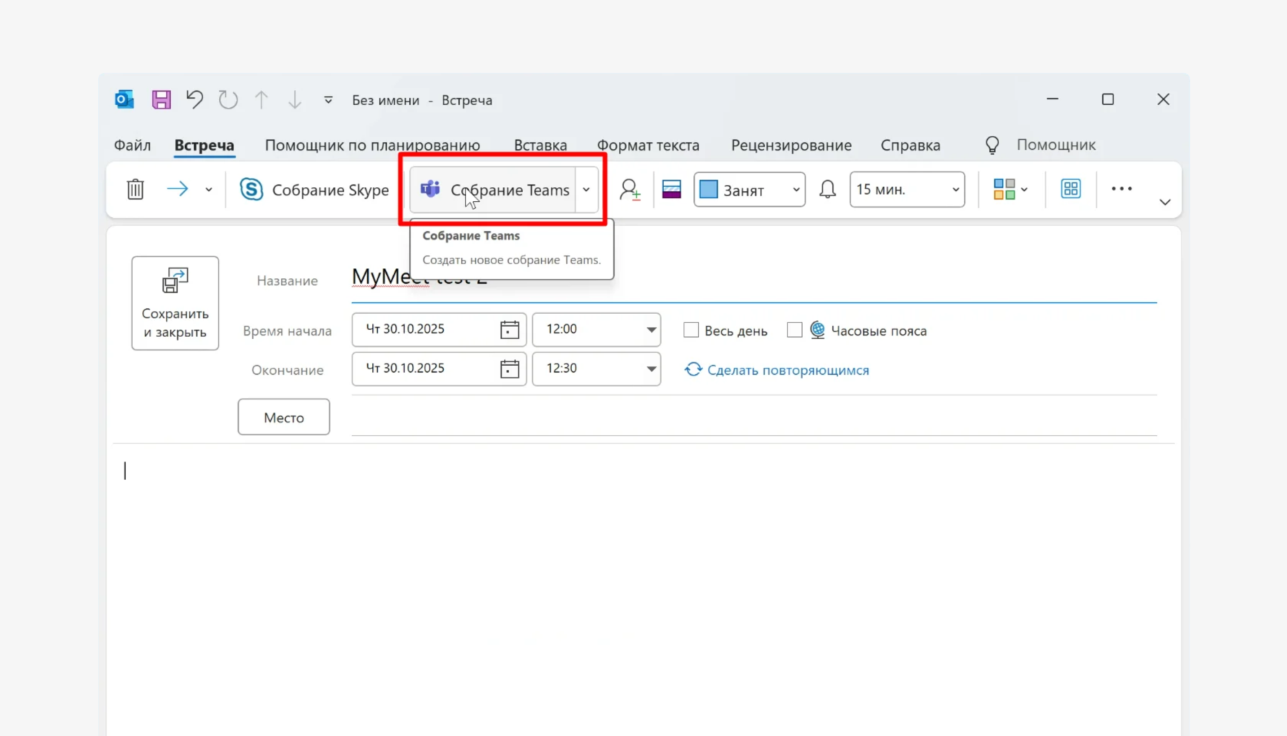
Task: Click the Teams Meeting button
Action: (493, 190)
